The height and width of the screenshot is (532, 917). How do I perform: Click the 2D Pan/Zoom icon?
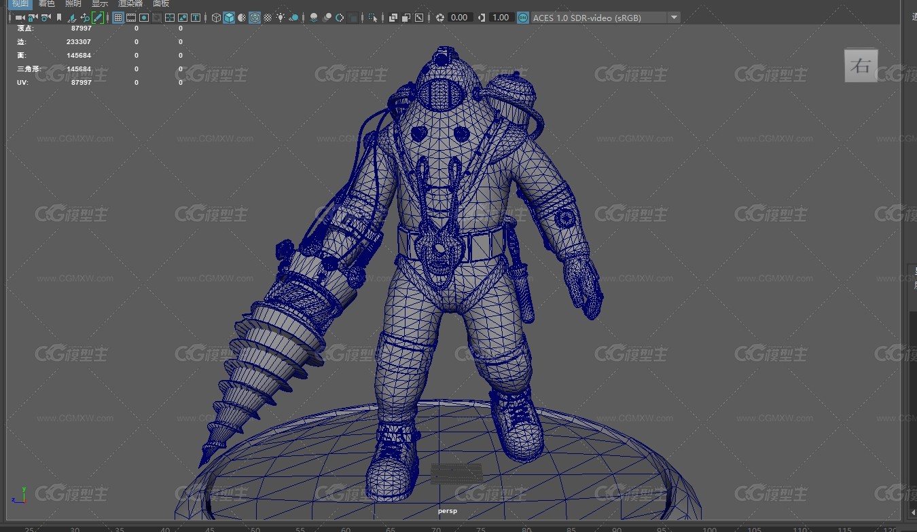(85, 18)
